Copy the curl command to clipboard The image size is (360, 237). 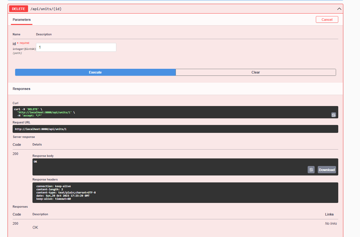coord(334,115)
